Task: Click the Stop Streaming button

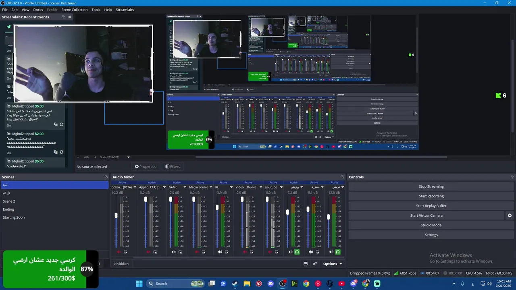Action: click(x=431, y=186)
